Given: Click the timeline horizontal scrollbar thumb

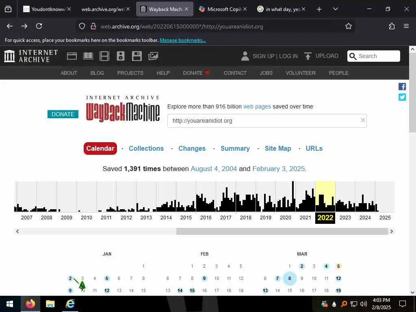Looking at the screenshot, I should pos(282,231).
